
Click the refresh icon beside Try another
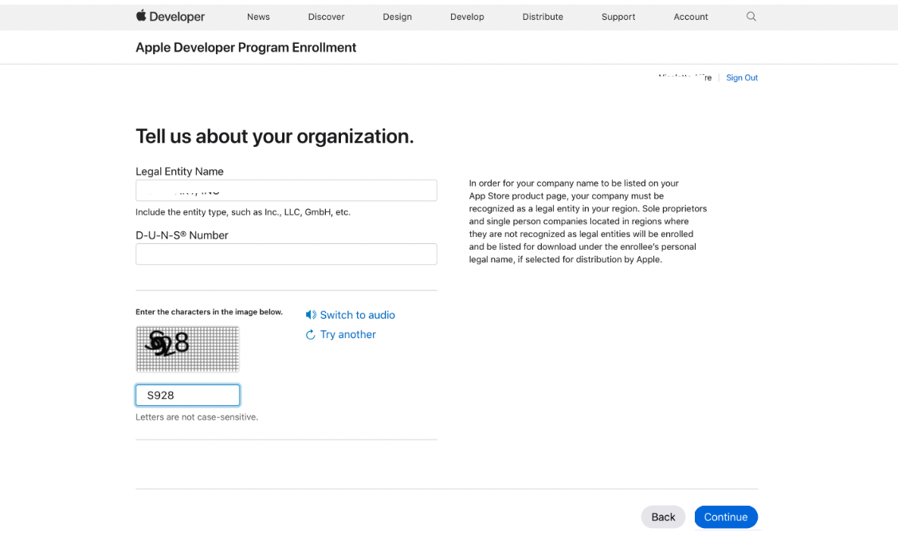point(311,335)
